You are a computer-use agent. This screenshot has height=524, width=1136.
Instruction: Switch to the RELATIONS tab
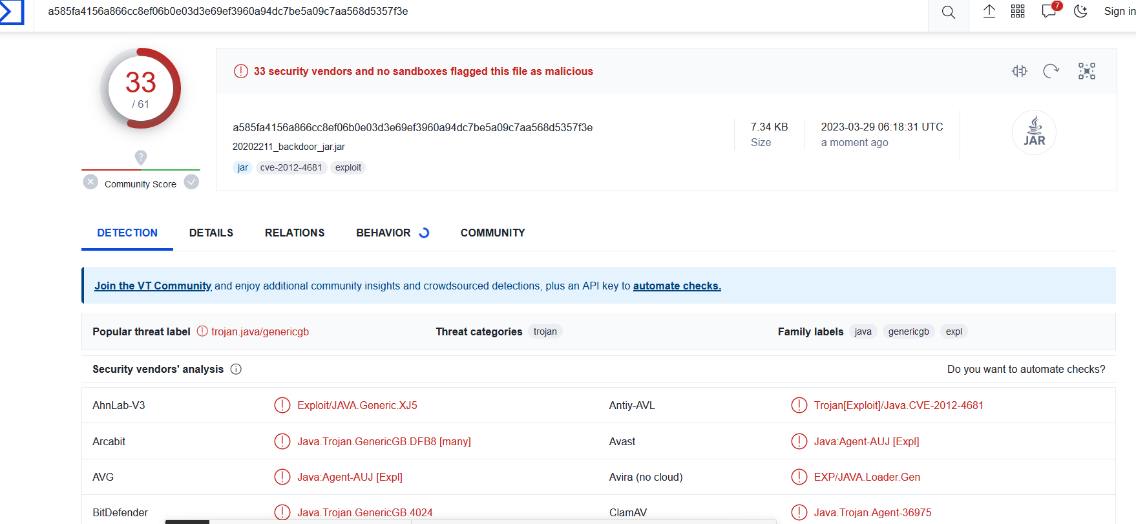tap(295, 233)
